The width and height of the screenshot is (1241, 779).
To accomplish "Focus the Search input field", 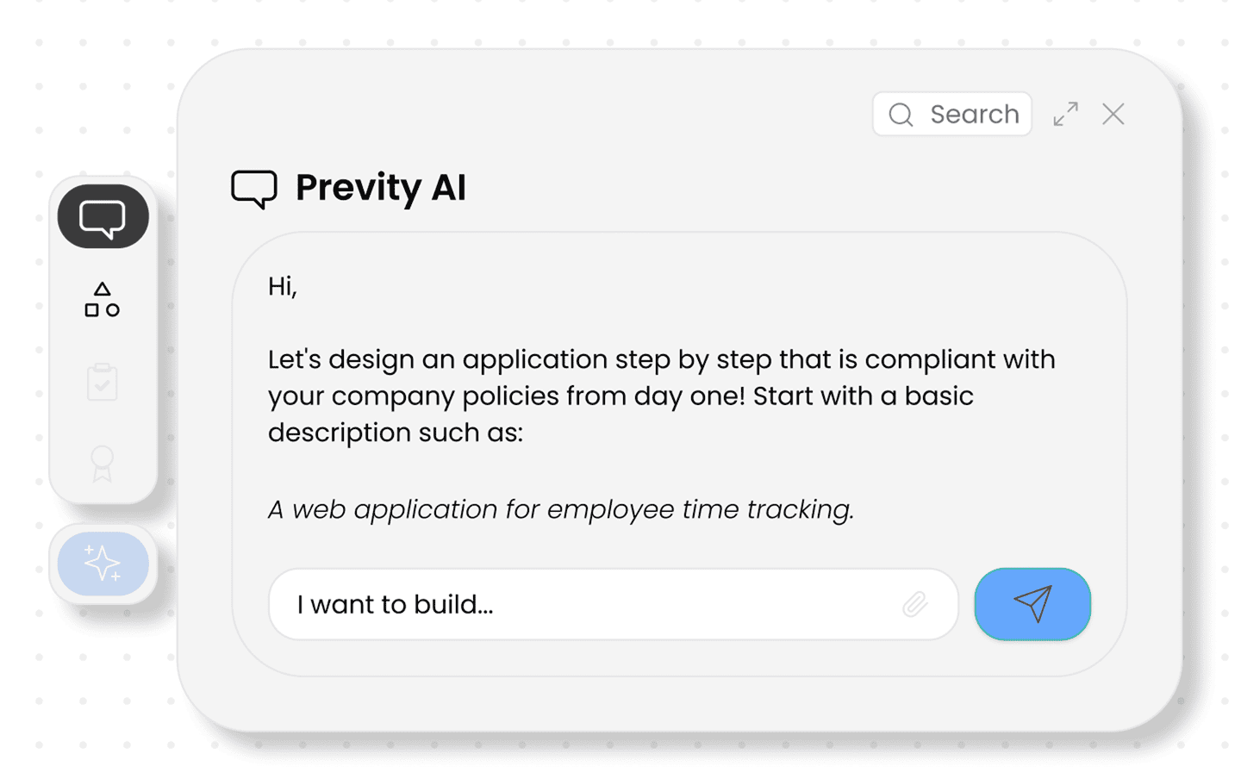I will 965,114.
